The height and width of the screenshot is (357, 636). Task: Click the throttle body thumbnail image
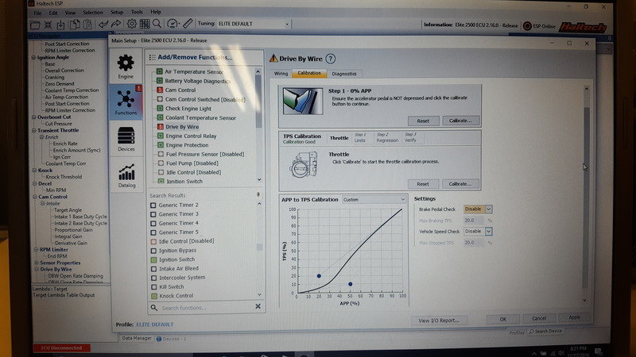click(x=304, y=164)
